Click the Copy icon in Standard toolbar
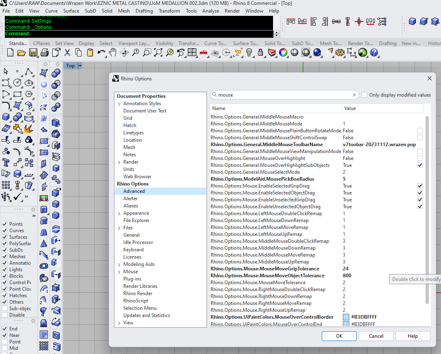The height and width of the screenshot is (354, 441). tap(78, 53)
